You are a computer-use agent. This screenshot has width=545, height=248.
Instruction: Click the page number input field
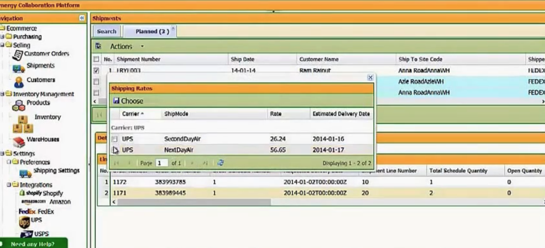point(162,163)
